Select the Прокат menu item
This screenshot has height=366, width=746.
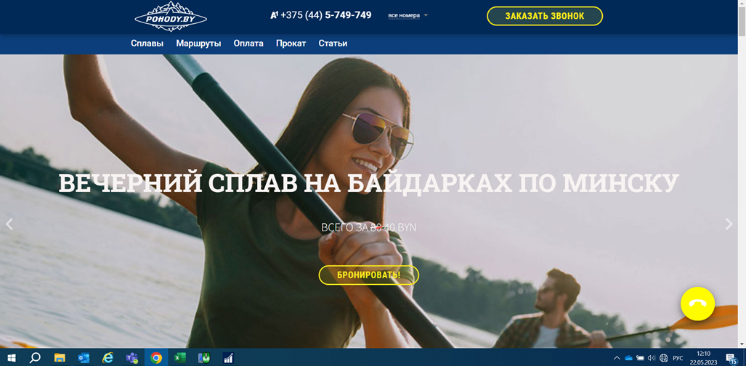click(x=291, y=43)
